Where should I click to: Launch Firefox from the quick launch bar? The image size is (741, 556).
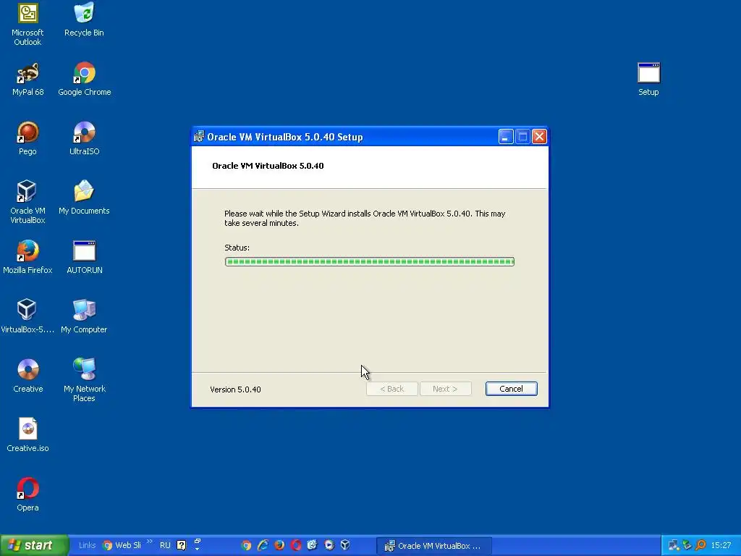point(279,545)
